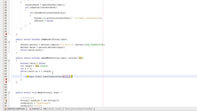Viewport: 197px width, 111px height.
Task: Click line number 45 in the gutter
Action: point(6,39)
